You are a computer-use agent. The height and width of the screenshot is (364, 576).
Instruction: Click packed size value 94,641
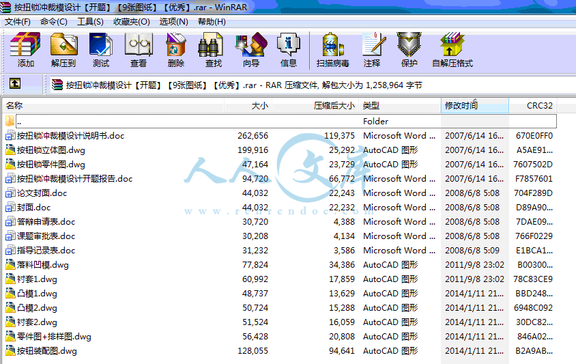click(x=342, y=351)
